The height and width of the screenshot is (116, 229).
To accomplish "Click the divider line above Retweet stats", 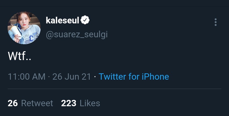I will [x=114, y=89].
